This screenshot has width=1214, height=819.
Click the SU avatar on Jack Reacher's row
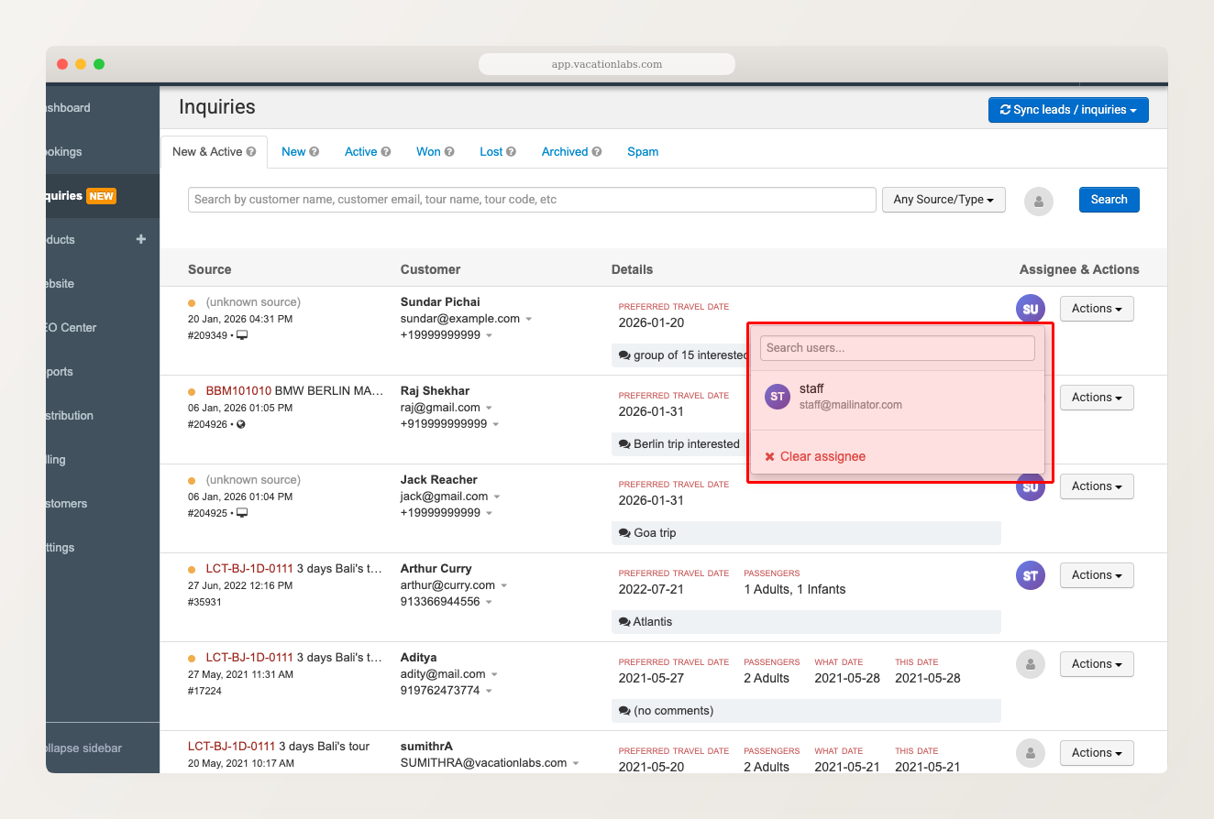click(x=1030, y=486)
